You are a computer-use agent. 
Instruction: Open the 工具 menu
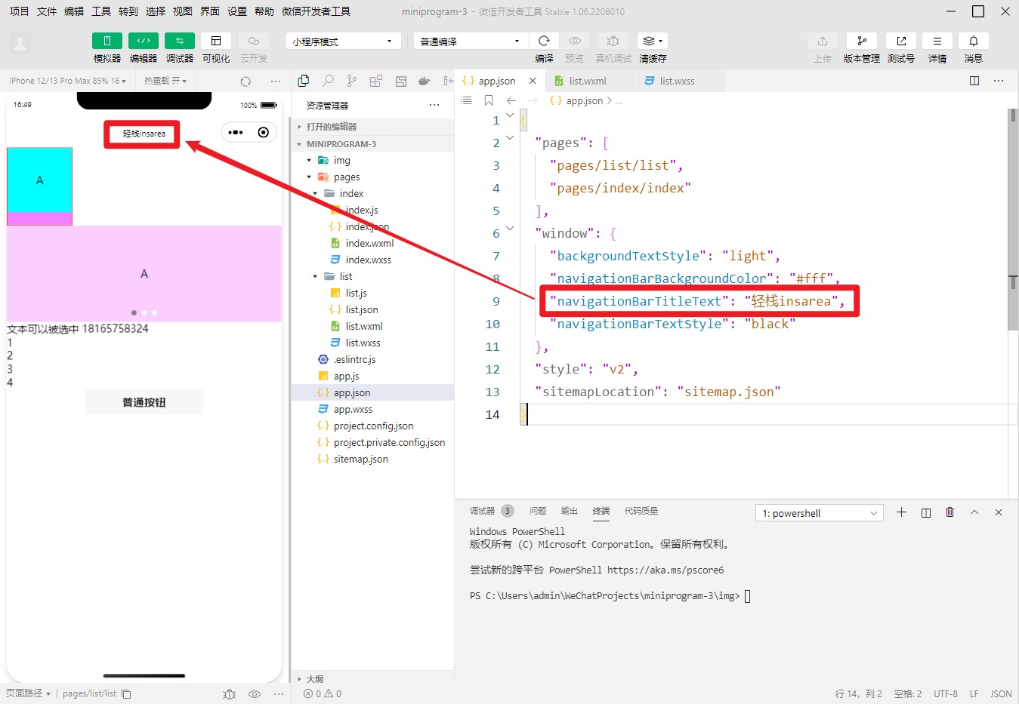(x=101, y=11)
